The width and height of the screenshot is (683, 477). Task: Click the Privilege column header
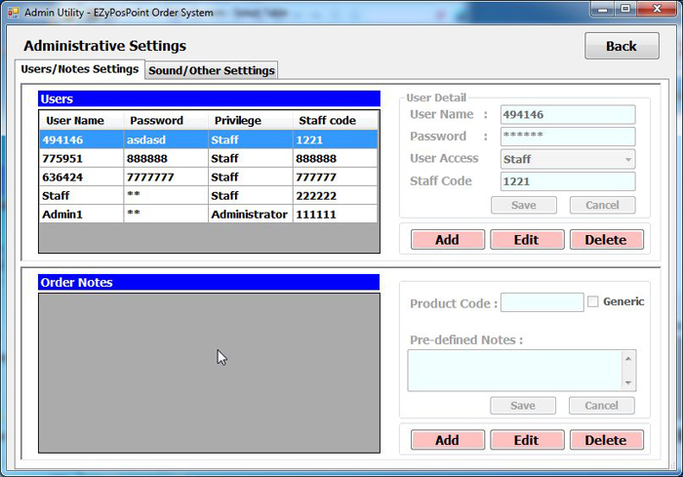pyautogui.click(x=250, y=120)
